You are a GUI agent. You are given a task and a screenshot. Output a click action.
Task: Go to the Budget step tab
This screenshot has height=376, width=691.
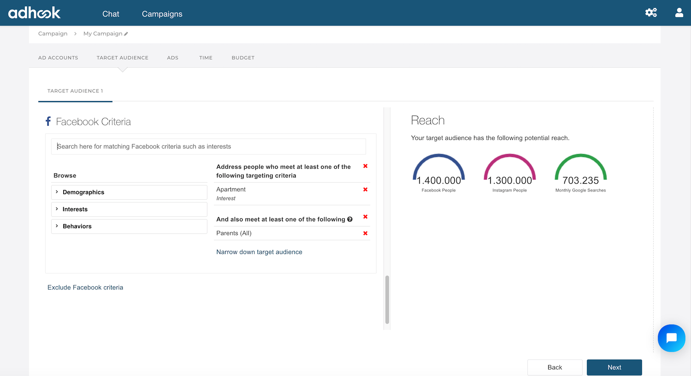[243, 58]
